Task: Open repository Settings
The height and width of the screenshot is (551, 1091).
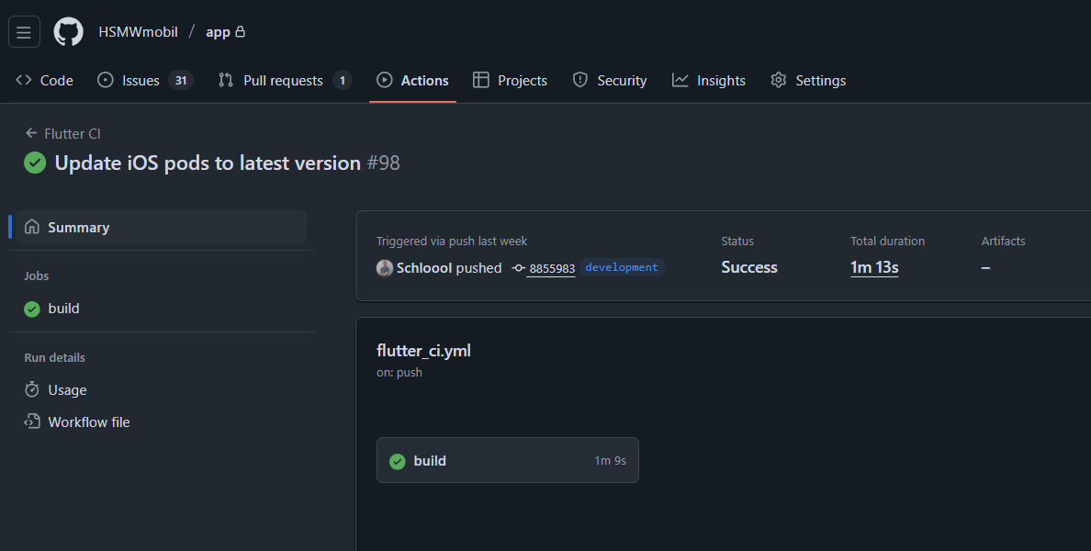Action: click(820, 80)
